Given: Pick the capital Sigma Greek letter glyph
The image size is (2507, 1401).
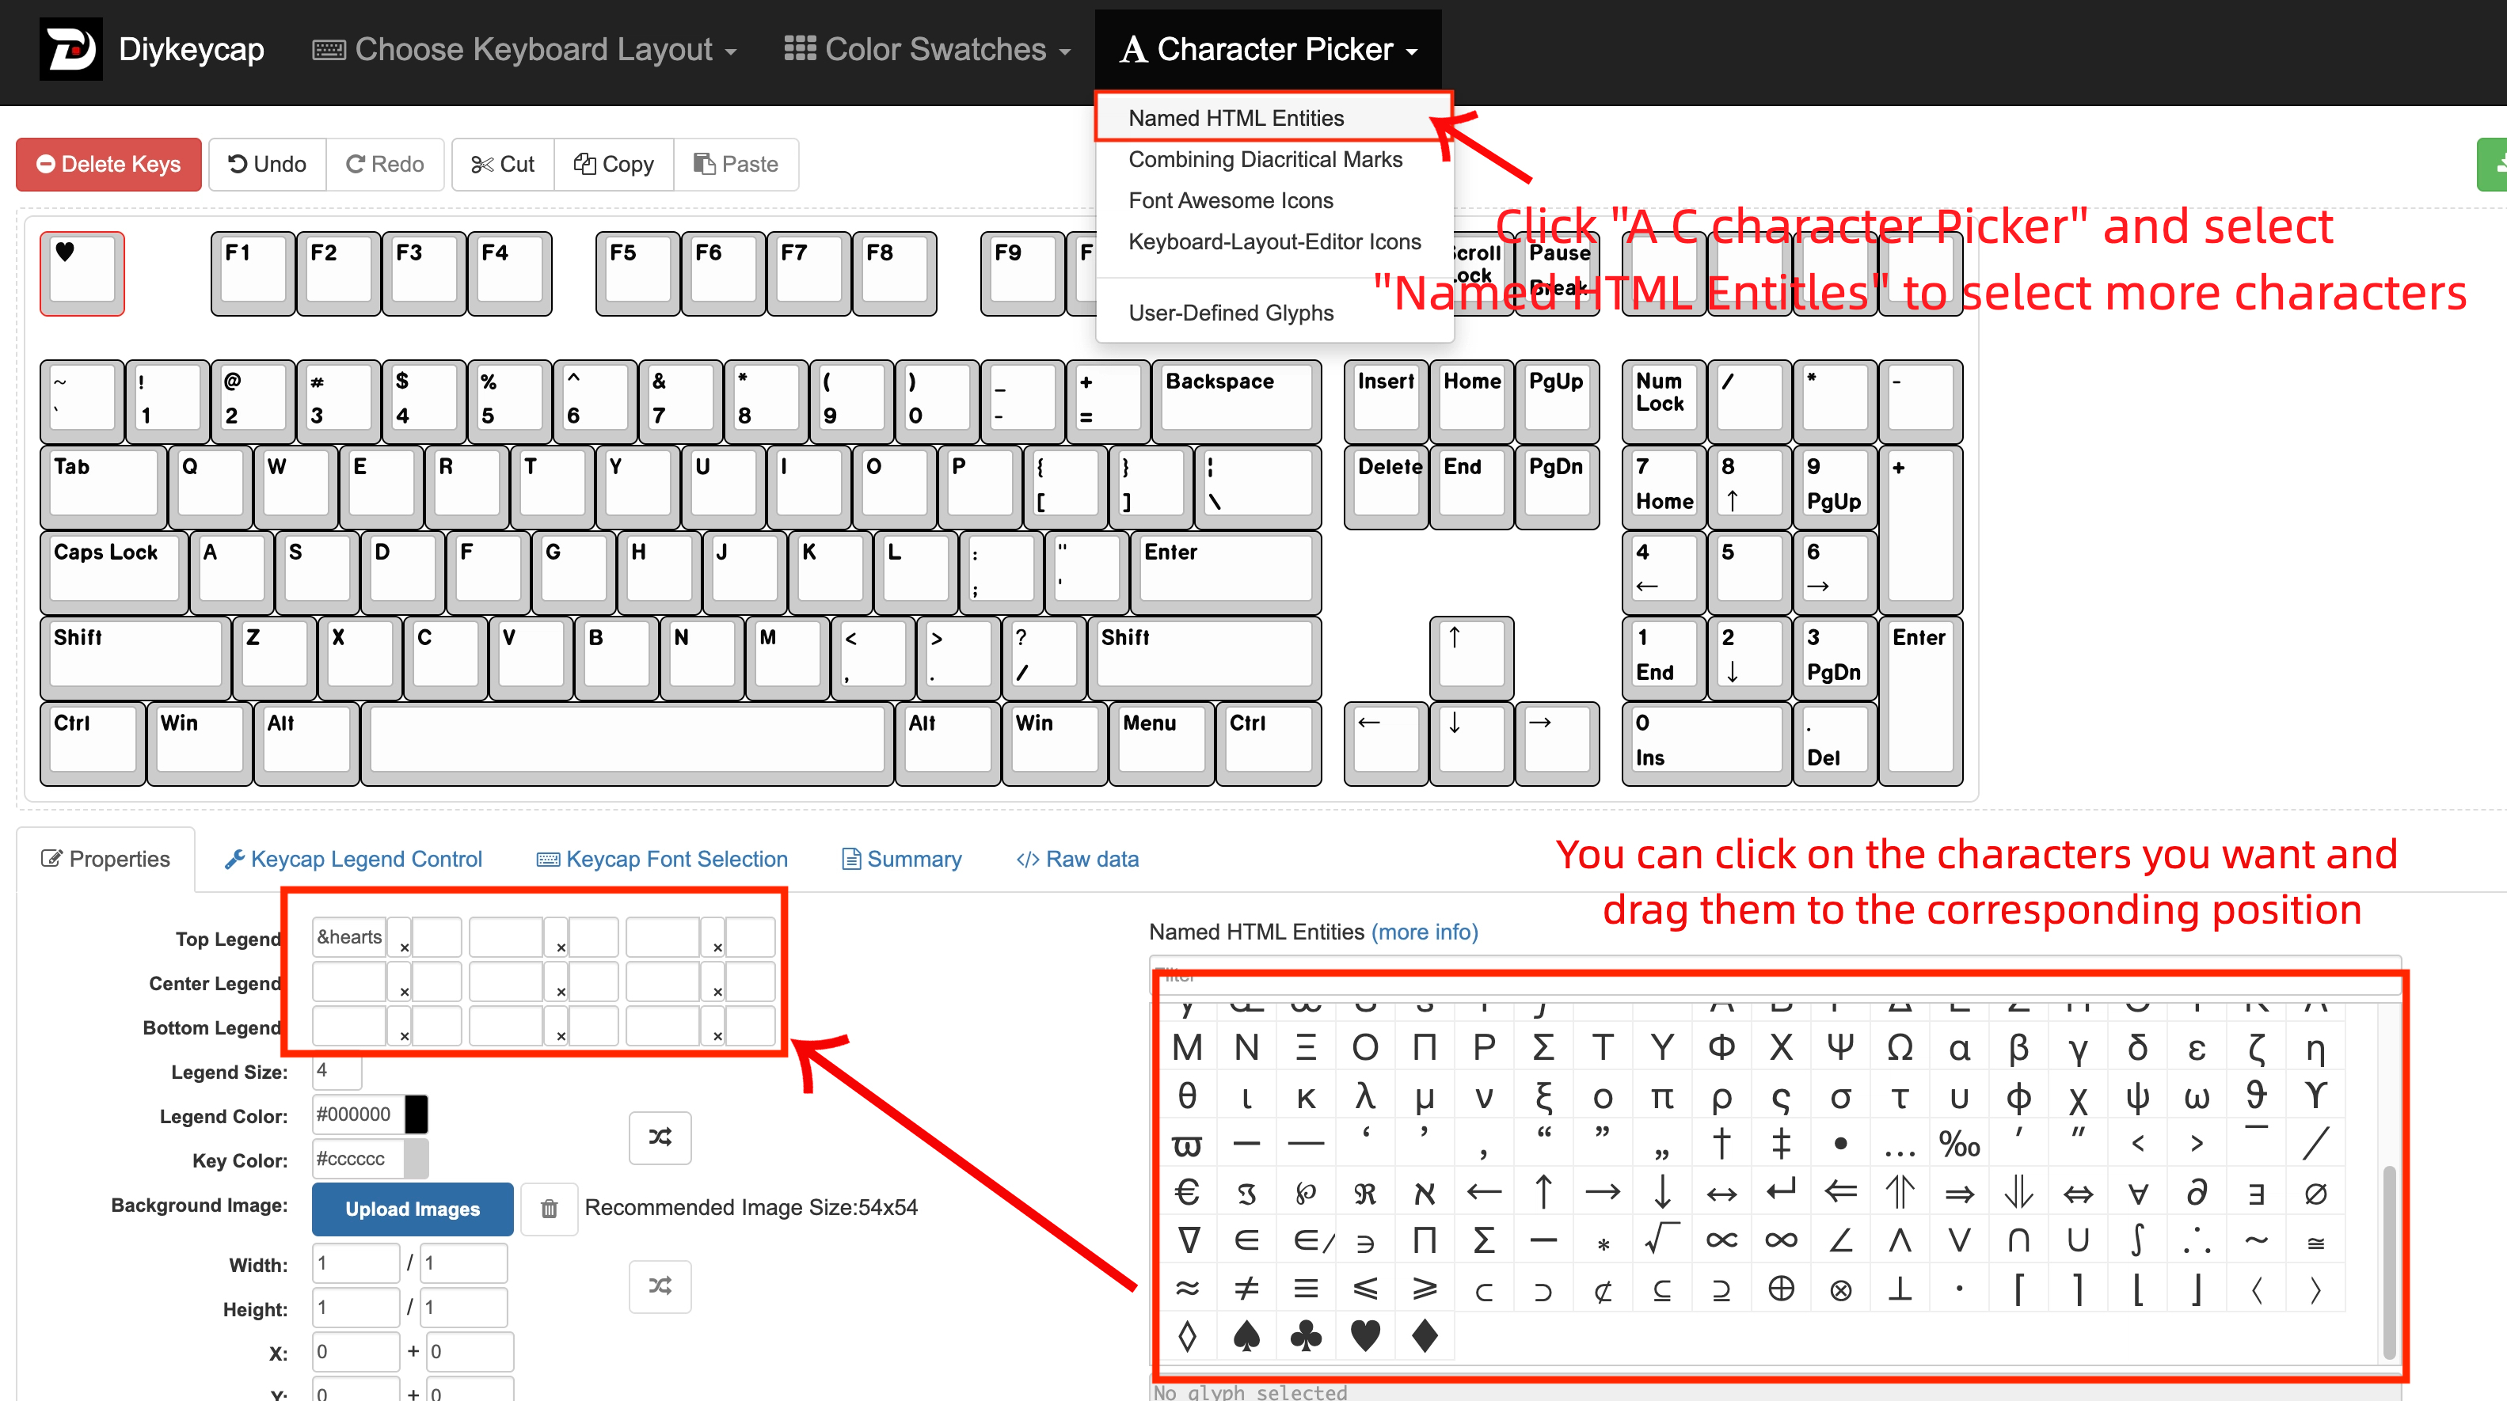Looking at the screenshot, I should pos(1543,1048).
